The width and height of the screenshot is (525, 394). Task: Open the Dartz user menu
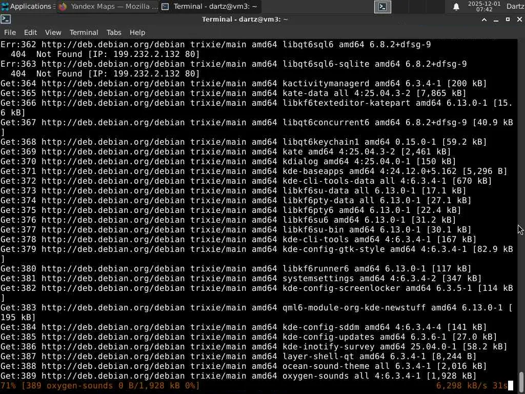pos(515,6)
